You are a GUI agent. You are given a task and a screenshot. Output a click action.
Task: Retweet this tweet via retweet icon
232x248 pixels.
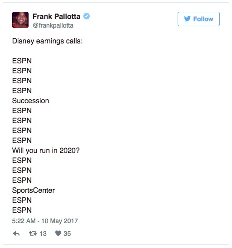click(x=33, y=233)
